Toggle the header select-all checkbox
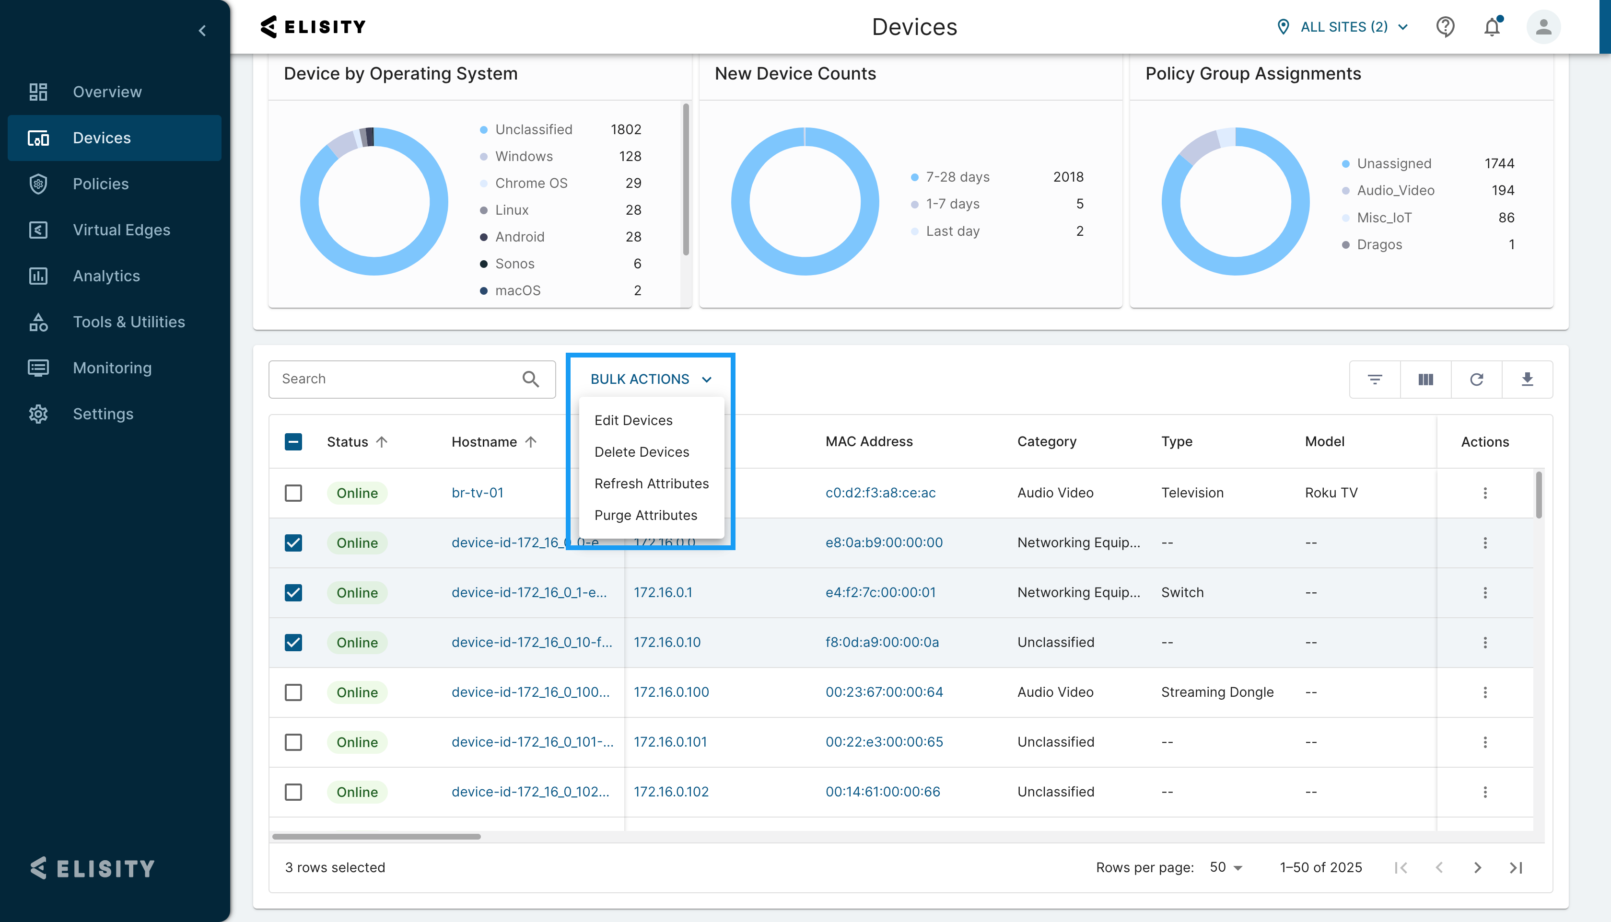This screenshot has height=922, width=1611. click(293, 441)
